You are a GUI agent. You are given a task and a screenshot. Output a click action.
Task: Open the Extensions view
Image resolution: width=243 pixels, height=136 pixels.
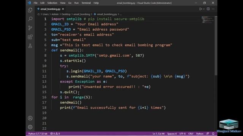tap(30, 37)
